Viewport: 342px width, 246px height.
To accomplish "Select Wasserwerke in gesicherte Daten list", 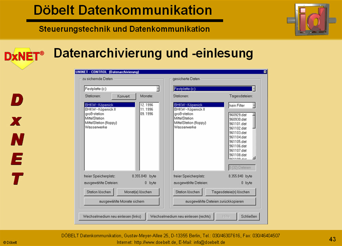I will (x=199, y=127).
